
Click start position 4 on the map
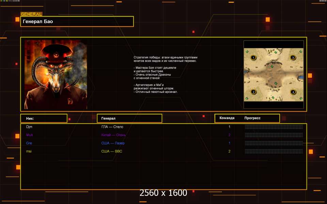pos(293,92)
